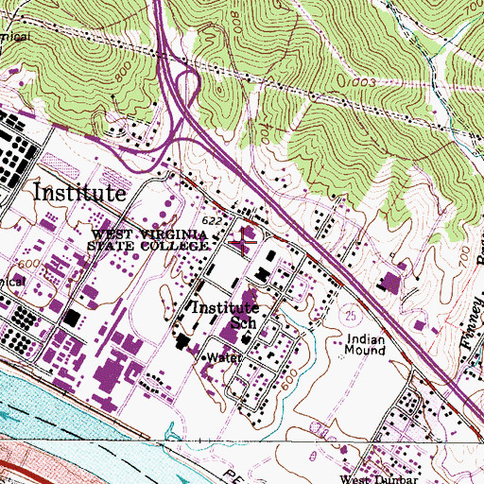
Task: Click the large "Institute" town label
Action: 79,192
